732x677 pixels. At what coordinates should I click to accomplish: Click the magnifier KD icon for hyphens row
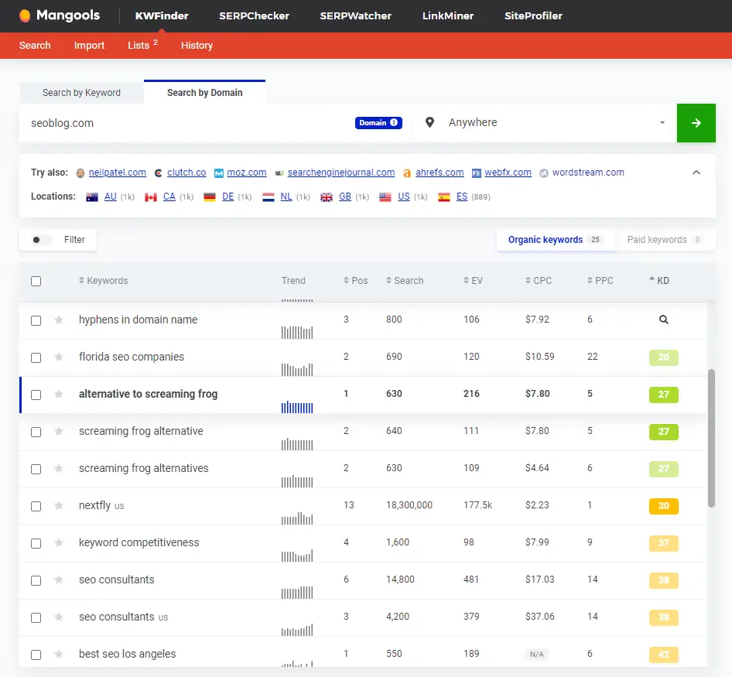(663, 320)
